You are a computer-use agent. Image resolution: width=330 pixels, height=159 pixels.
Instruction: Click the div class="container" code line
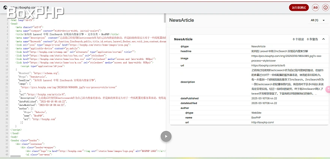point(30,144)
